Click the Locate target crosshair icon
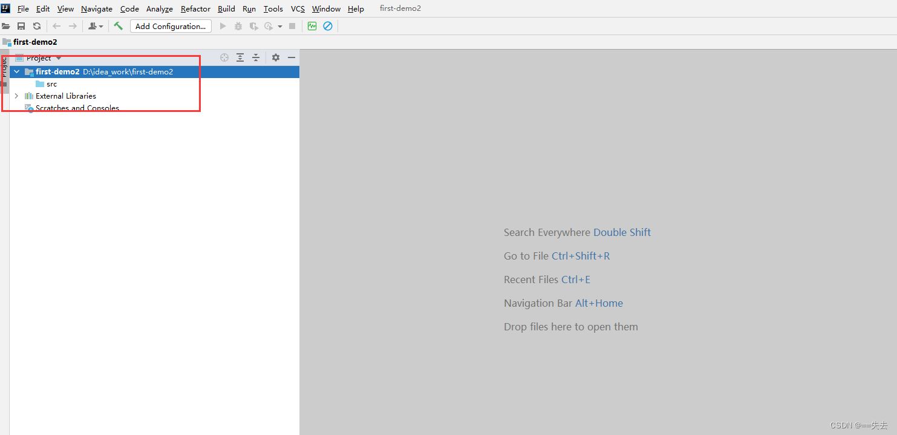The height and width of the screenshot is (435, 897). (224, 57)
